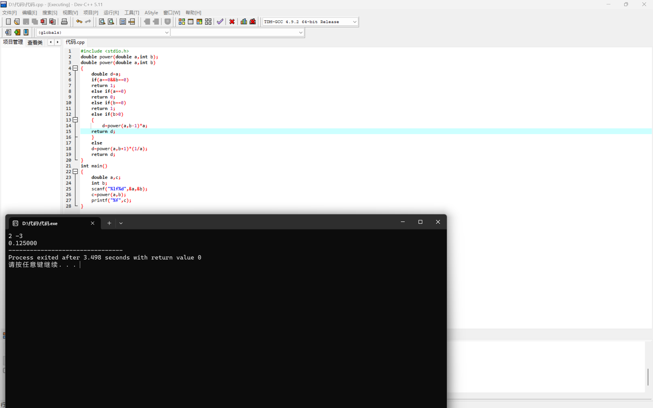Collapse the fold toggle at line 4
The image size is (653, 408).
75,68
